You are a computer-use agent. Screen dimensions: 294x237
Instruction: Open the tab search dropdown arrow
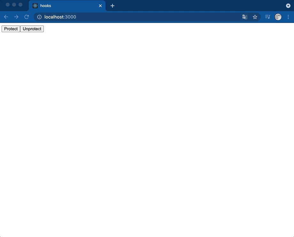[x=288, y=6]
